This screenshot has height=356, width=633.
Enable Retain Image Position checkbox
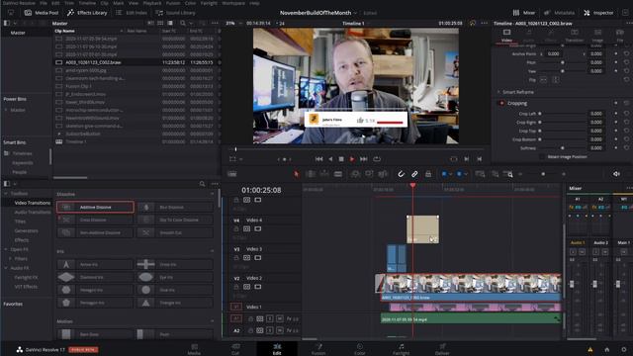[542, 156]
